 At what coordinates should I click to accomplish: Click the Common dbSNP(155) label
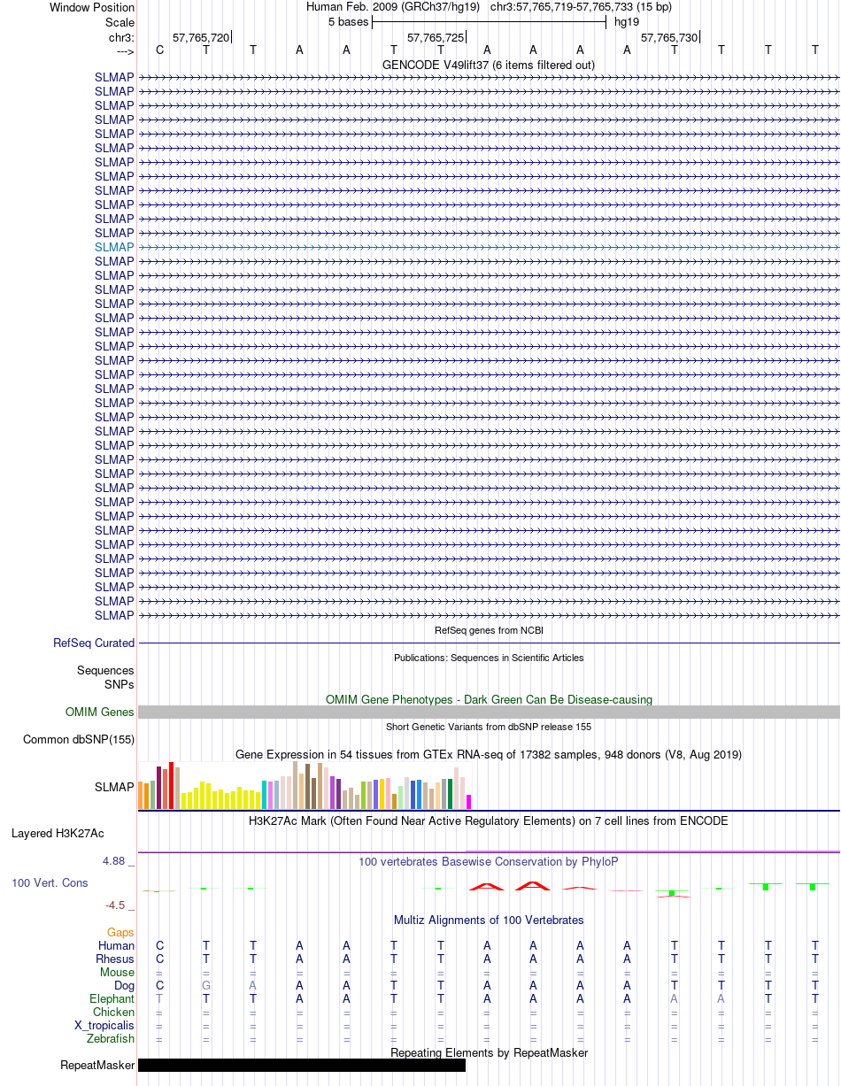click(79, 740)
